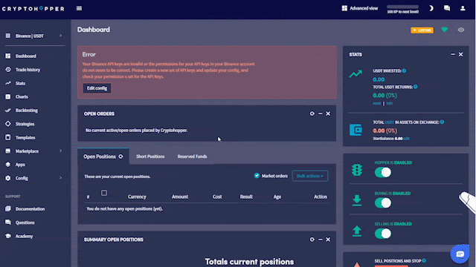
Task: Close the Open Orders panel
Action: (328, 113)
